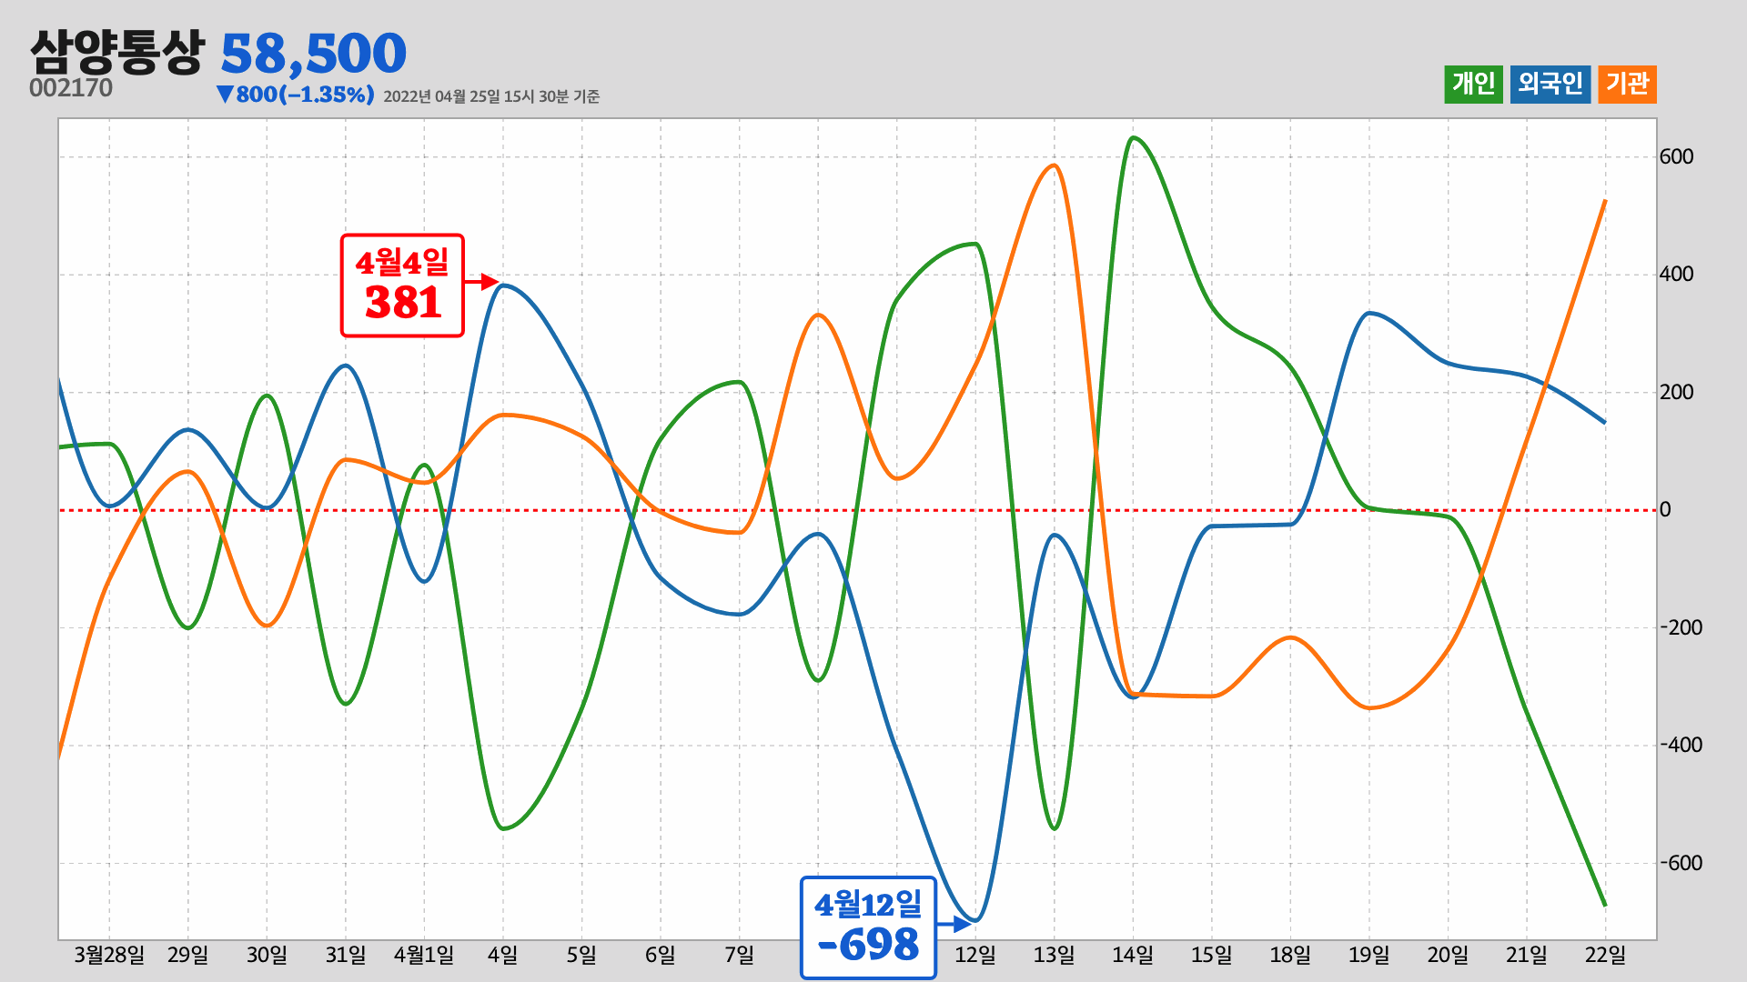Click the blue line trough at 12일
The width and height of the screenshot is (1747, 982).
[x=975, y=920]
